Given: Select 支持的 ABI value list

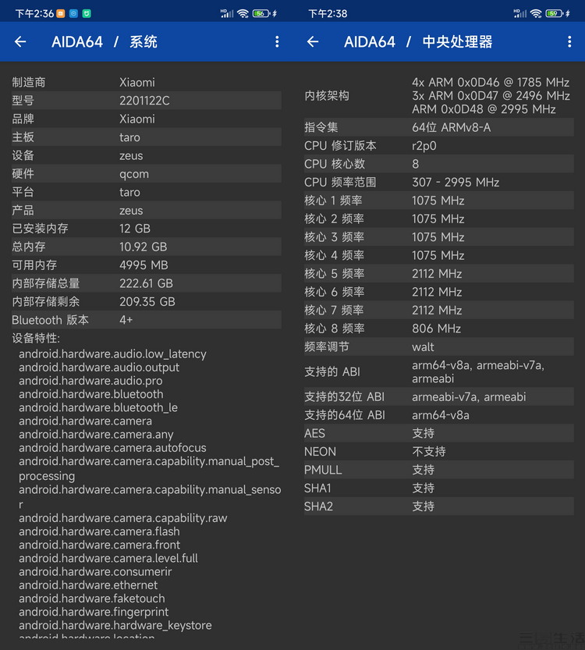Looking at the screenshot, I should tap(478, 372).
